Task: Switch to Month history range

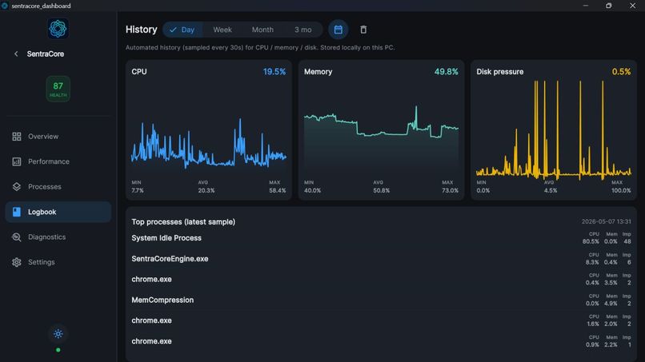Action: point(262,30)
